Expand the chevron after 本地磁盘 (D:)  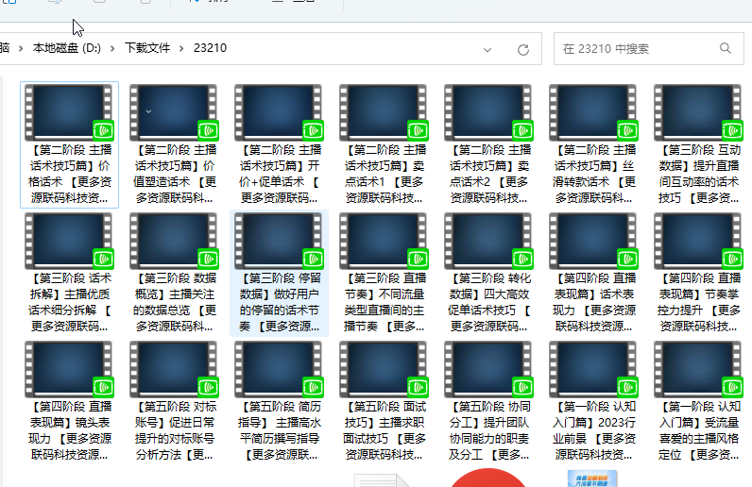tap(112, 48)
